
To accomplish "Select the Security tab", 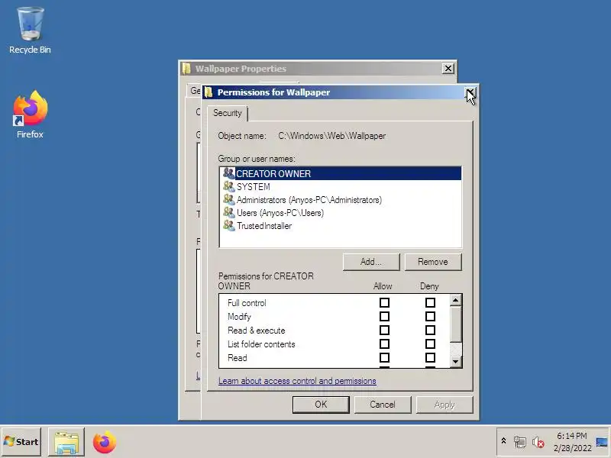I will pos(227,113).
